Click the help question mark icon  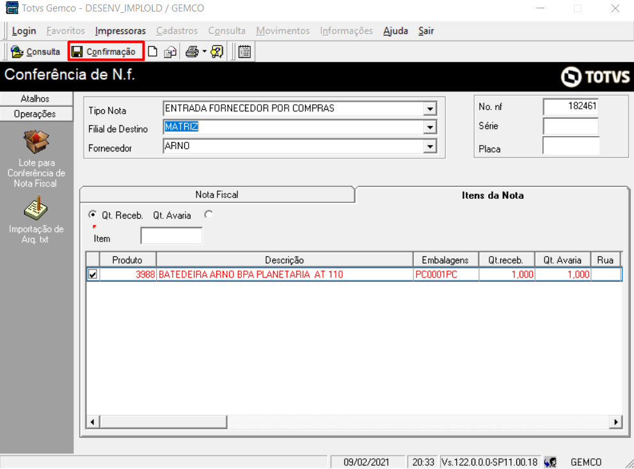[217, 52]
